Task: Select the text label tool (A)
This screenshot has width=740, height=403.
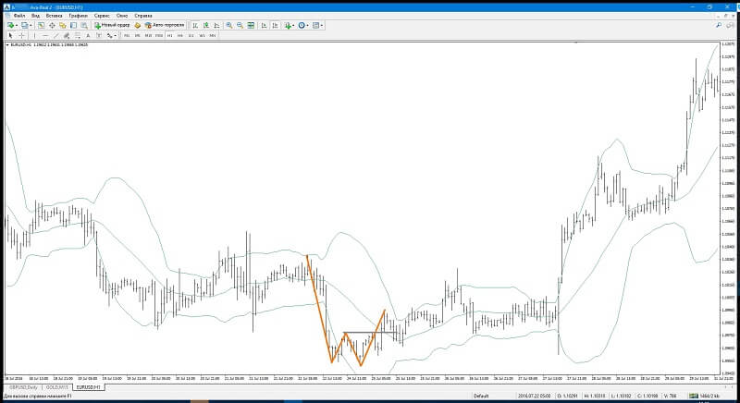Action: 88,35
